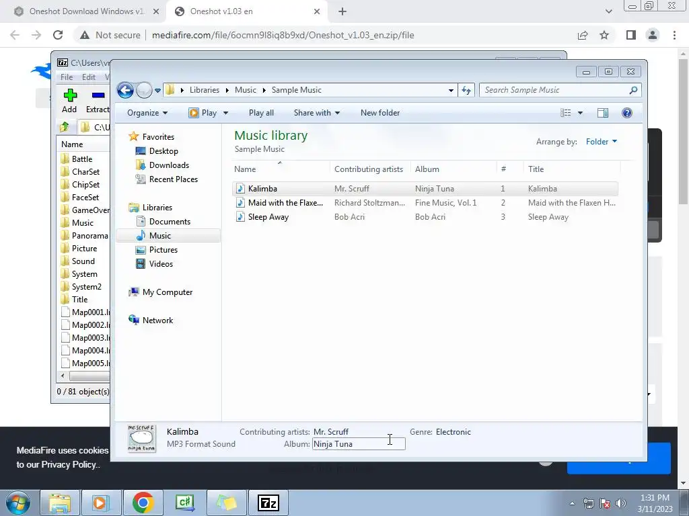The height and width of the screenshot is (516, 689).
Task: Reload the Chrome page
Action: 58,35
